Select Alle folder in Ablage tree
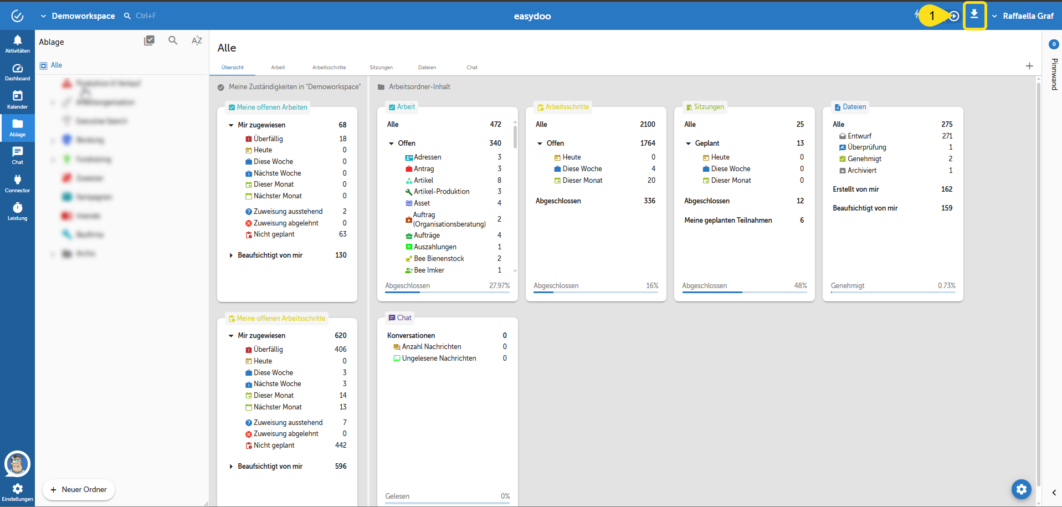 tap(56, 65)
